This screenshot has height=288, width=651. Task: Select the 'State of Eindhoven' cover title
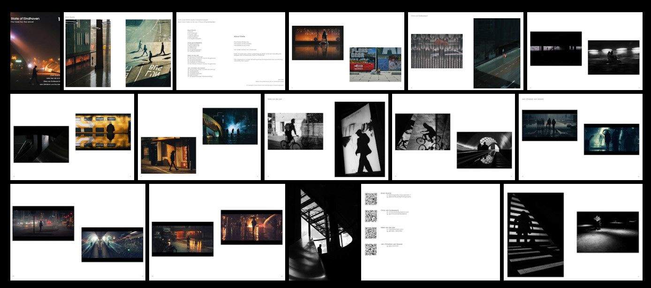[x=25, y=19]
